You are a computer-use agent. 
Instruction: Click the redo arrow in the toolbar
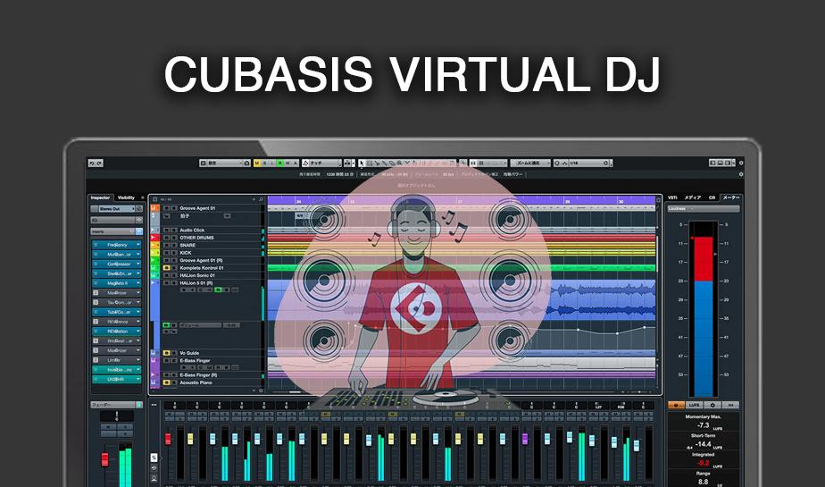point(101,164)
